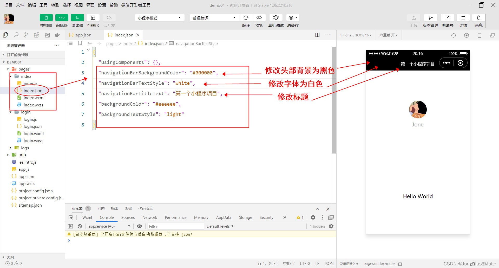499x268 pixels.
Task: Click the simulator refresh icon
Action: click(454, 35)
